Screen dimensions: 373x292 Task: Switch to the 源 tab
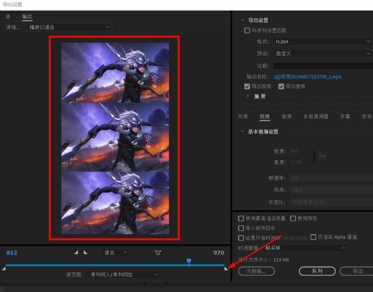[x=8, y=16]
